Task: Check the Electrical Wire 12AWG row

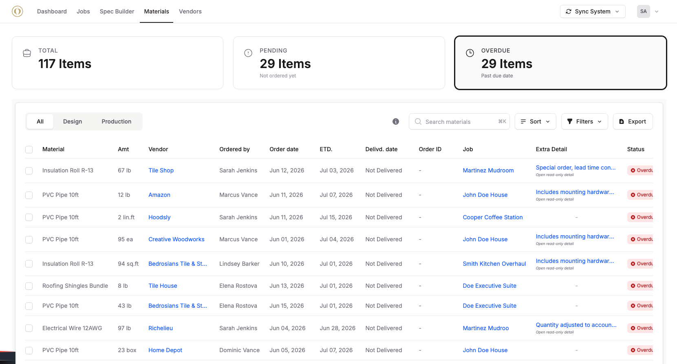Action: click(x=29, y=329)
